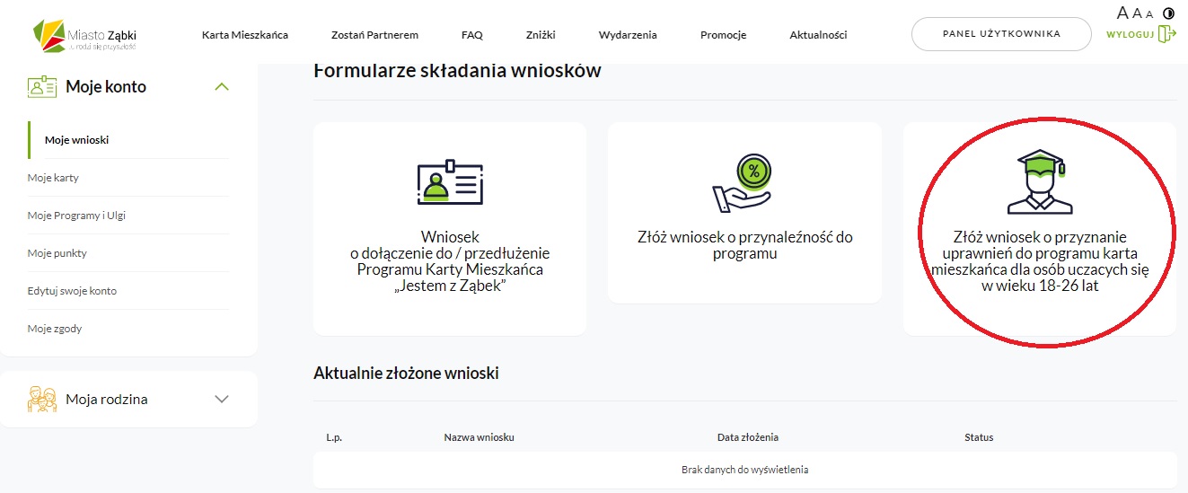This screenshot has width=1188, height=493.
Task: Open Moje karty in the sidebar
Action: (x=53, y=178)
